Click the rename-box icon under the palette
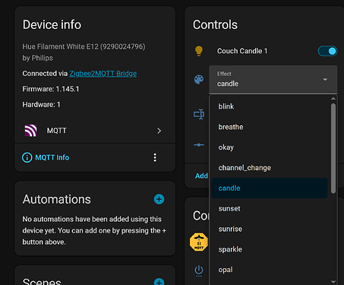 pos(199,114)
